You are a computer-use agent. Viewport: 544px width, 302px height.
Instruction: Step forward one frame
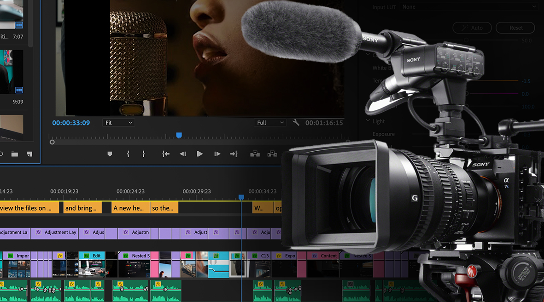pyautogui.click(x=217, y=154)
